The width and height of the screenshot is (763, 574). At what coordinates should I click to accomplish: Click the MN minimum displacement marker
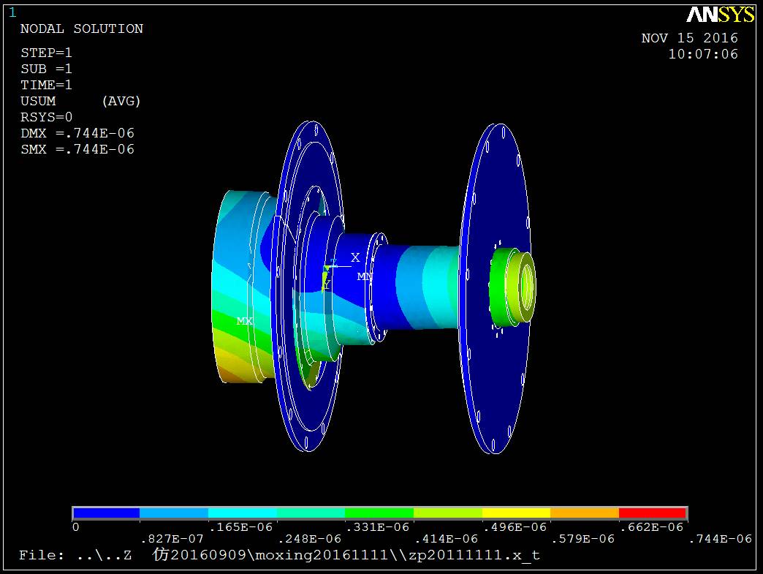pos(364,277)
